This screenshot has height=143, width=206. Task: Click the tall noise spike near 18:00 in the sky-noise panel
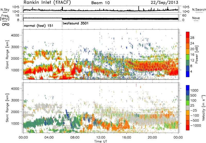point(139,8)
